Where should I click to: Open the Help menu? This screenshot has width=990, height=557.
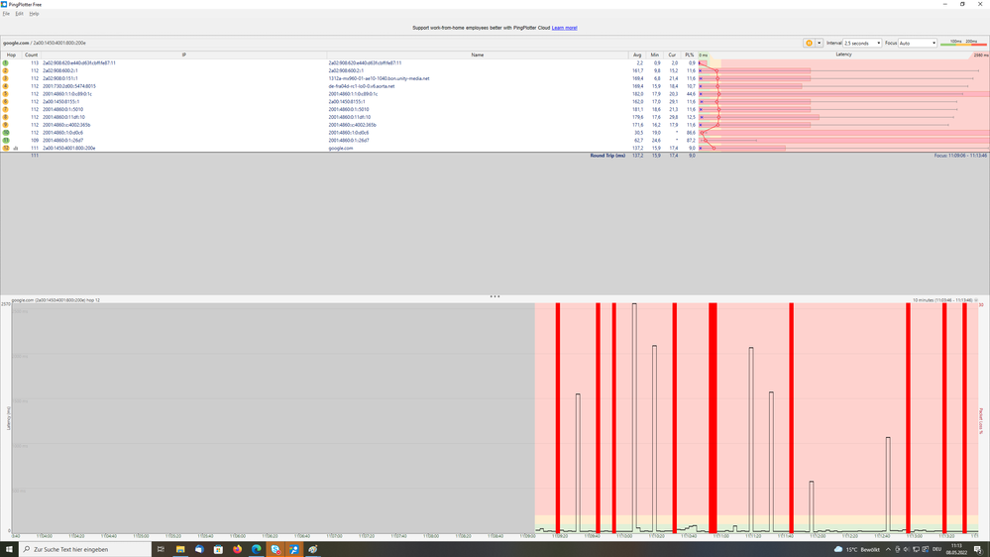34,13
